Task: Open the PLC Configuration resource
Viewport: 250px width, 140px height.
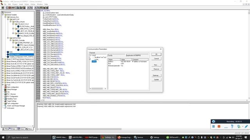Action: pos(12,96)
